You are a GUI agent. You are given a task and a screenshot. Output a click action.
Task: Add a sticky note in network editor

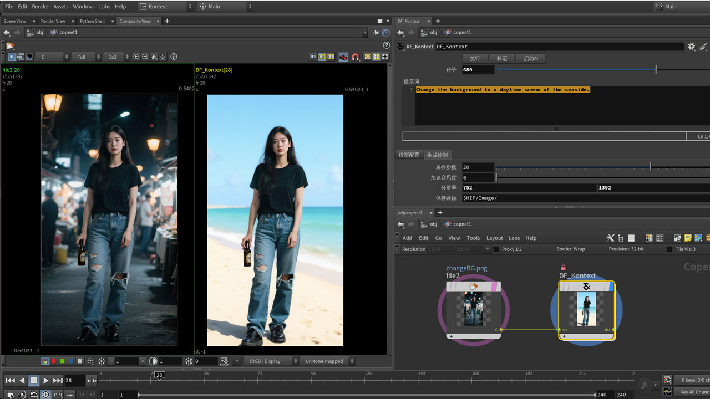click(x=688, y=238)
